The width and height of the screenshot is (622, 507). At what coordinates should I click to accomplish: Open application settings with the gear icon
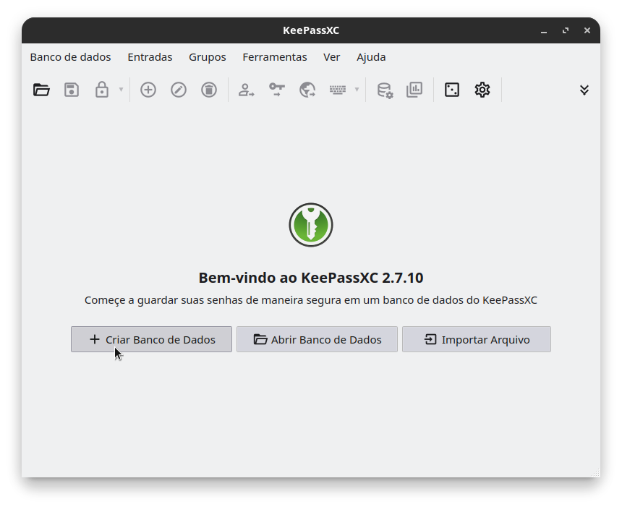click(482, 90)
